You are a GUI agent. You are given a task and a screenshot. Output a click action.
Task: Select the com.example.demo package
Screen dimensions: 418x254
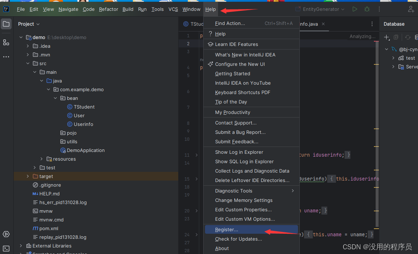click(x=78, y=90)
